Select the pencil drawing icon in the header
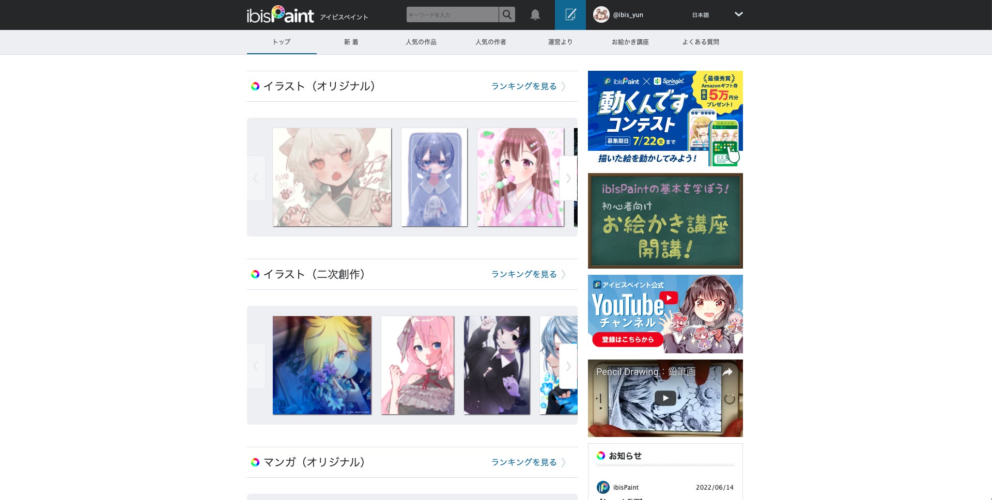 [569, 14]
